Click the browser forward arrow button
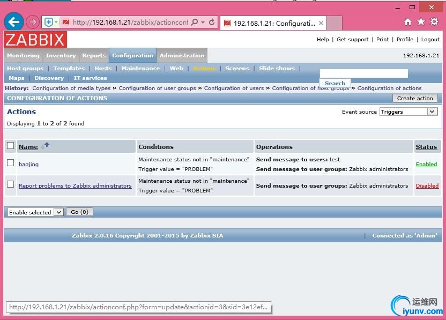Viewport: 446px width, 320px height. [32, 22]
